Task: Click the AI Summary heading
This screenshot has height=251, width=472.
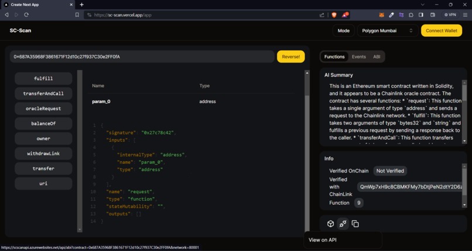Action: (x=338, y=75)
